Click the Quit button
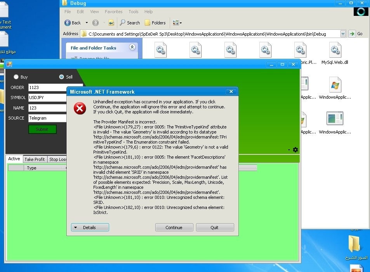The height and width of the screenshot is (272, 370). [x=215, y=228]
